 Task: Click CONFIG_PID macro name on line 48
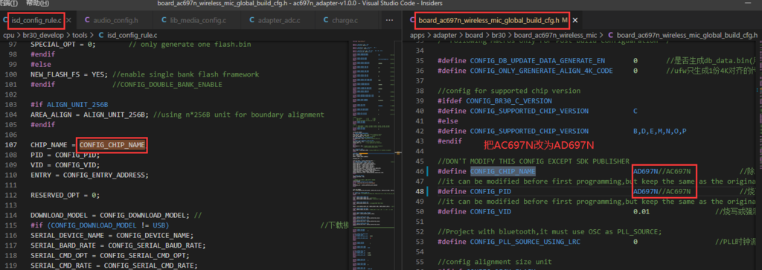490,191
